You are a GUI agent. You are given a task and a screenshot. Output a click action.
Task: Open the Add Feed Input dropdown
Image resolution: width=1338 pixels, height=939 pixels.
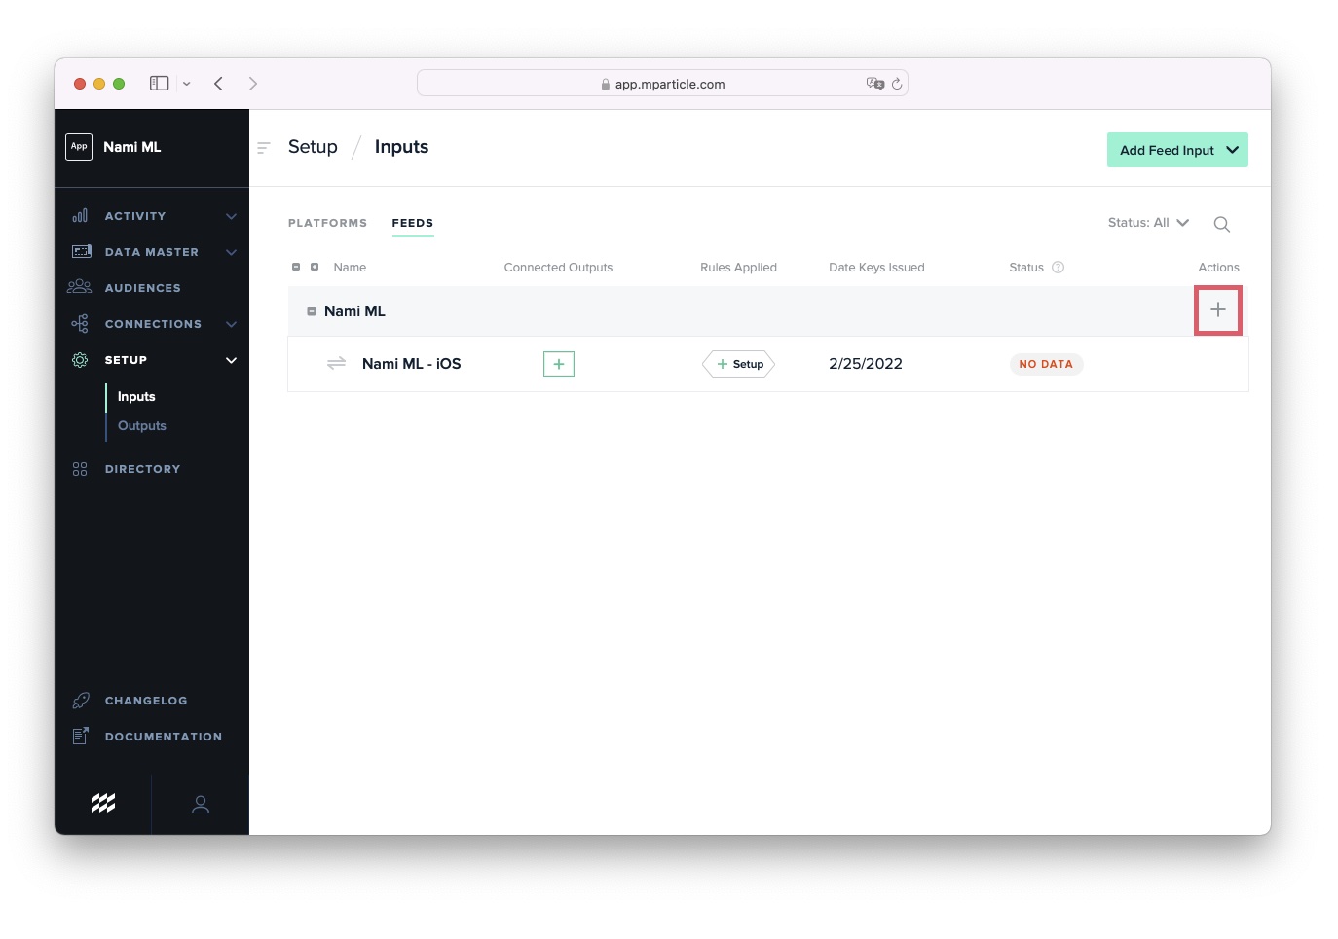tap(1177, 150)
